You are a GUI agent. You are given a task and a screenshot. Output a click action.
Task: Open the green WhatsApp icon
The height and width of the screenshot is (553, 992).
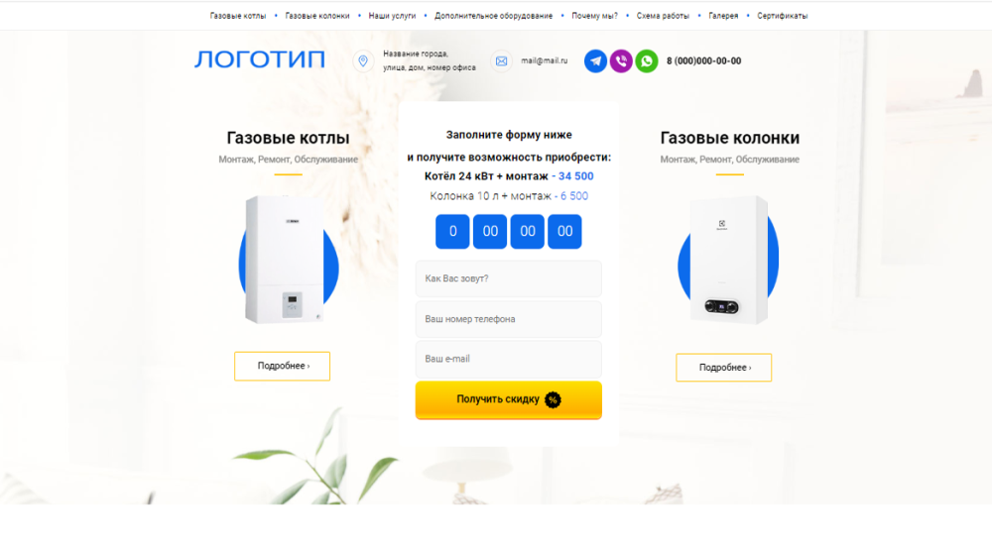647,61
